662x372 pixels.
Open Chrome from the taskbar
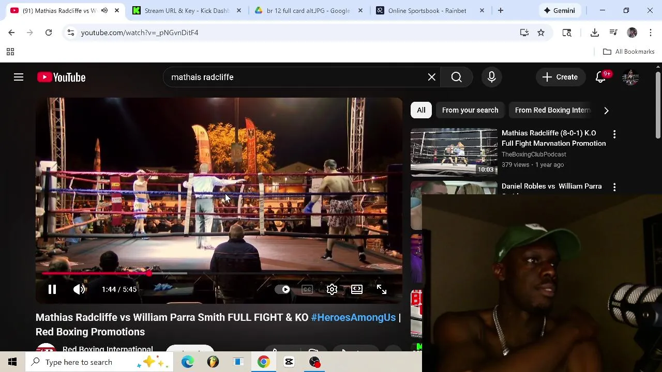(x=264, y=362)
